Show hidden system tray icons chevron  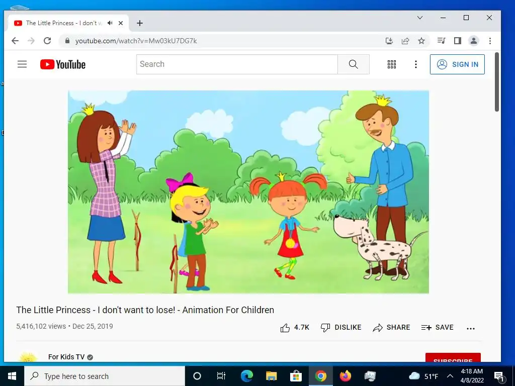[450, 376]
